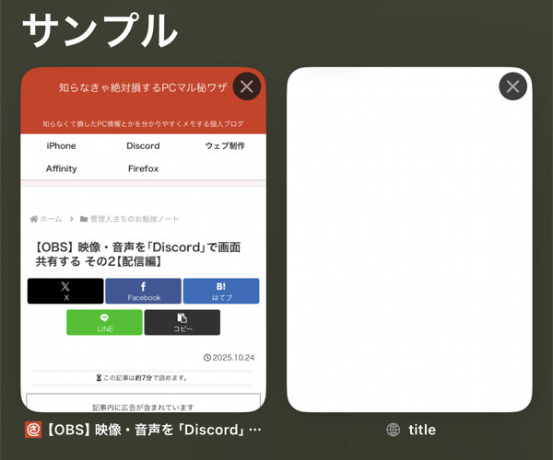Share article via LINE button
Screen dimensions: 553x460
[104, 322]
